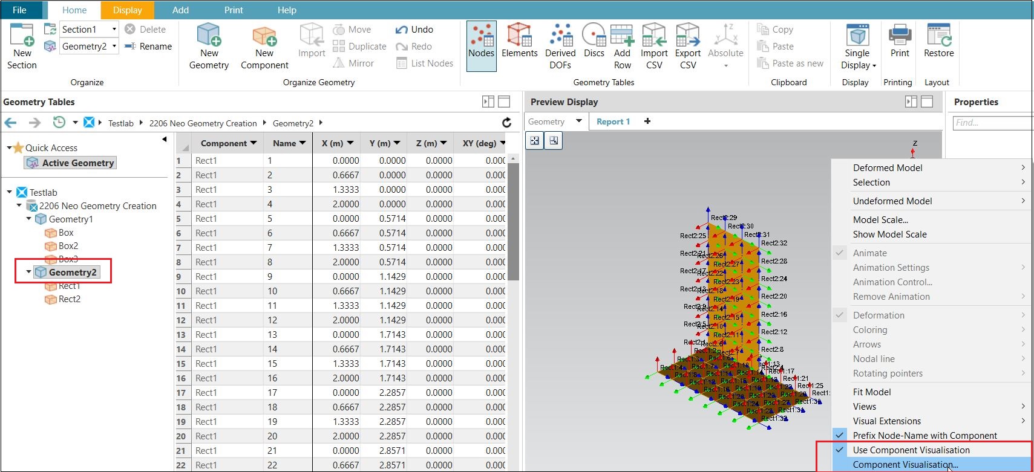This screenshot has width=1034, height=472.
Task: Switch to the Display ribbon tab
Action: point(127,10)
